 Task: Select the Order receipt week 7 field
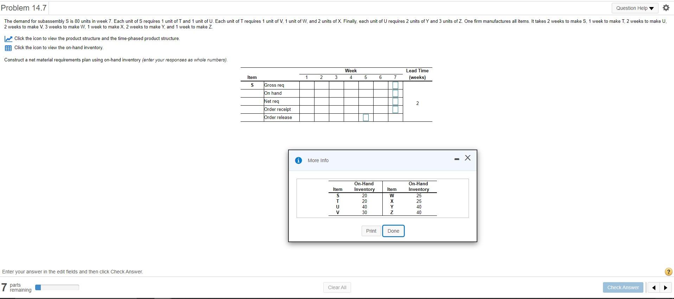tap(395, 109)
